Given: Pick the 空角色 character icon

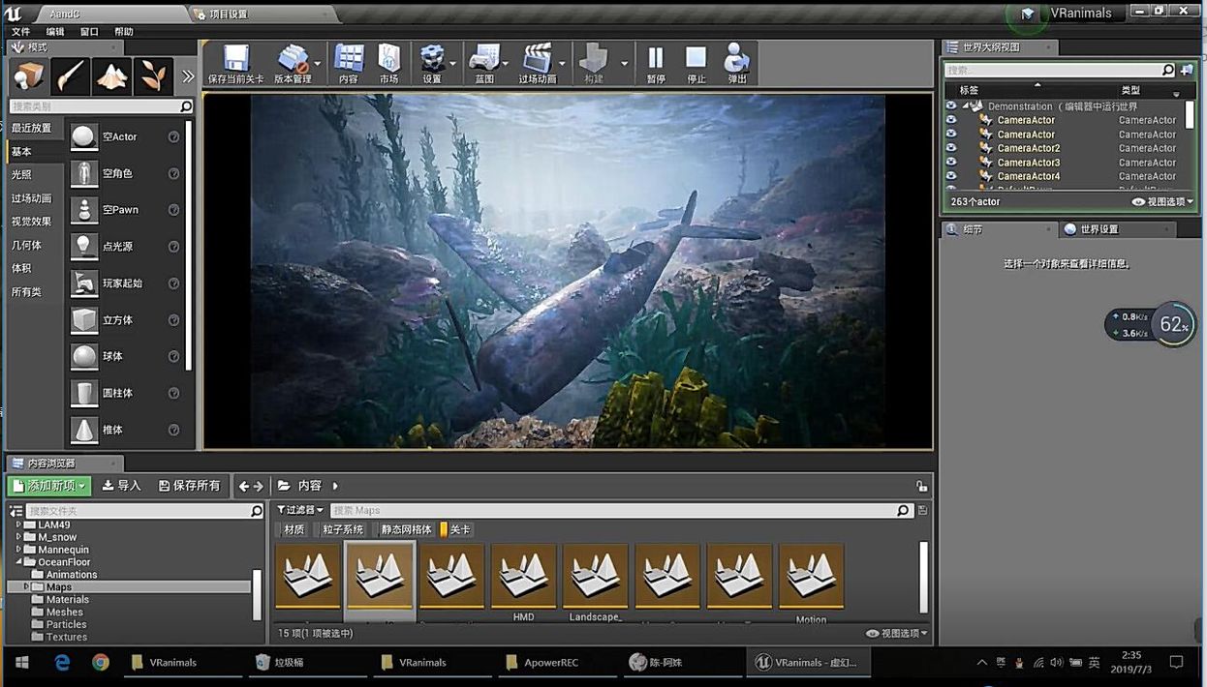Looking at the screenshot, I should tap(84, 174).
